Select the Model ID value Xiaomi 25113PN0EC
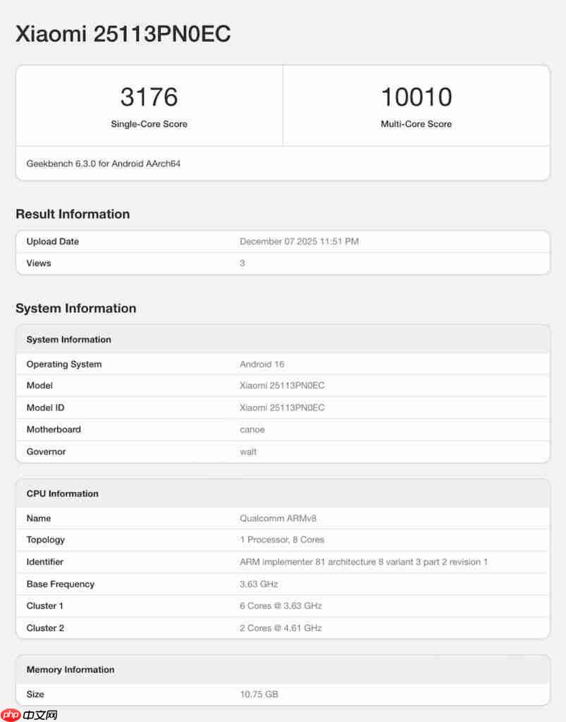Image resolution: width=566 pixels, height=722 pixels. (x=282, y=408)
